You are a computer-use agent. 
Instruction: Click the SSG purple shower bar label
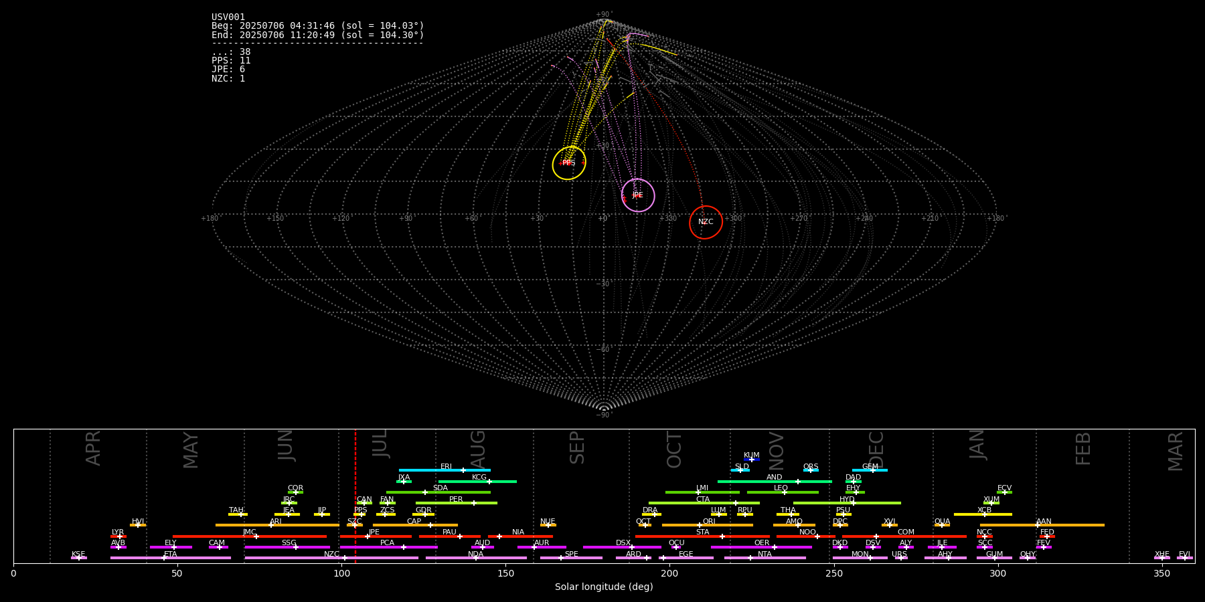289,542
